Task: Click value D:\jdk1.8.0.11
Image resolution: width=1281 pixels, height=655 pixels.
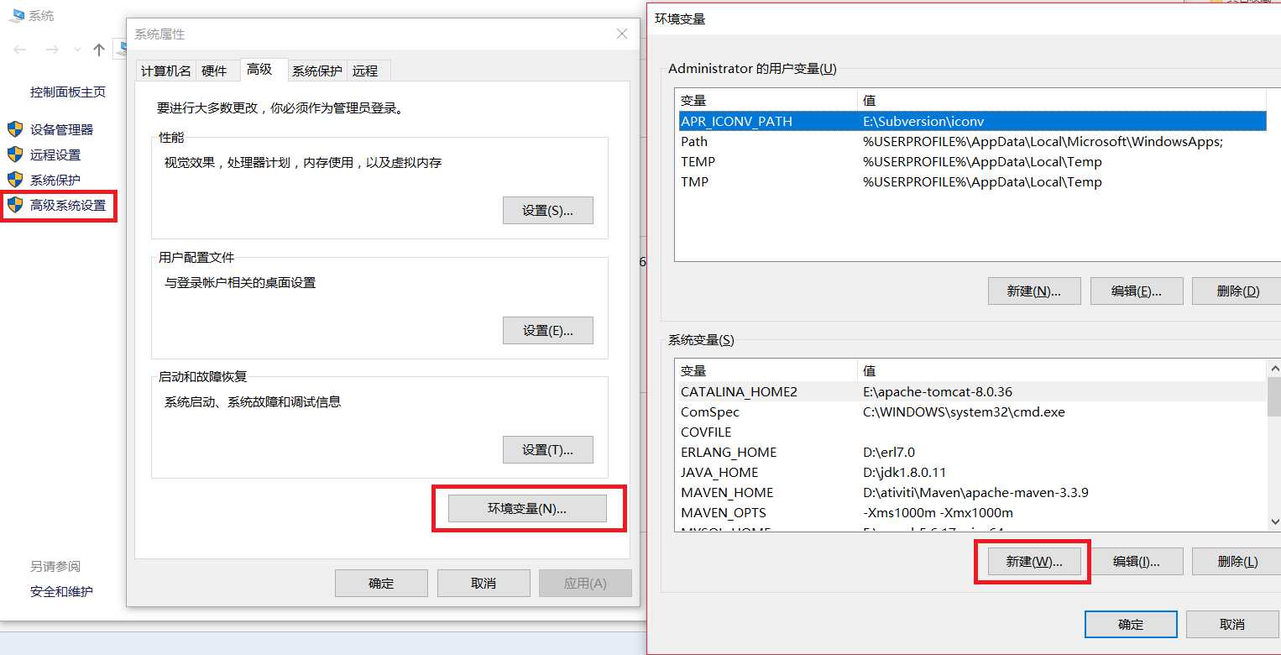Action: (x=904, y=473)
